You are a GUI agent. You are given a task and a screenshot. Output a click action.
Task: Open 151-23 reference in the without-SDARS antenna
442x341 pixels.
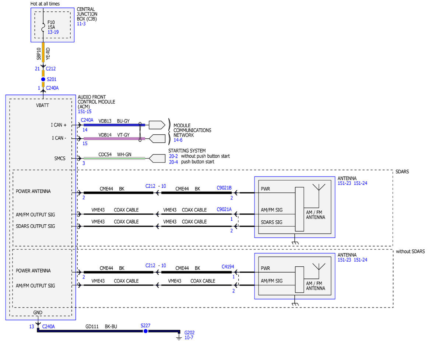click(344, 260)
